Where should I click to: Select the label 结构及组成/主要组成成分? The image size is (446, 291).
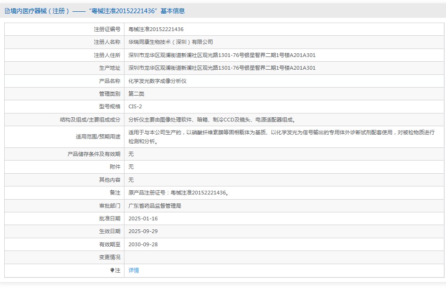click(x=90, y=120)
